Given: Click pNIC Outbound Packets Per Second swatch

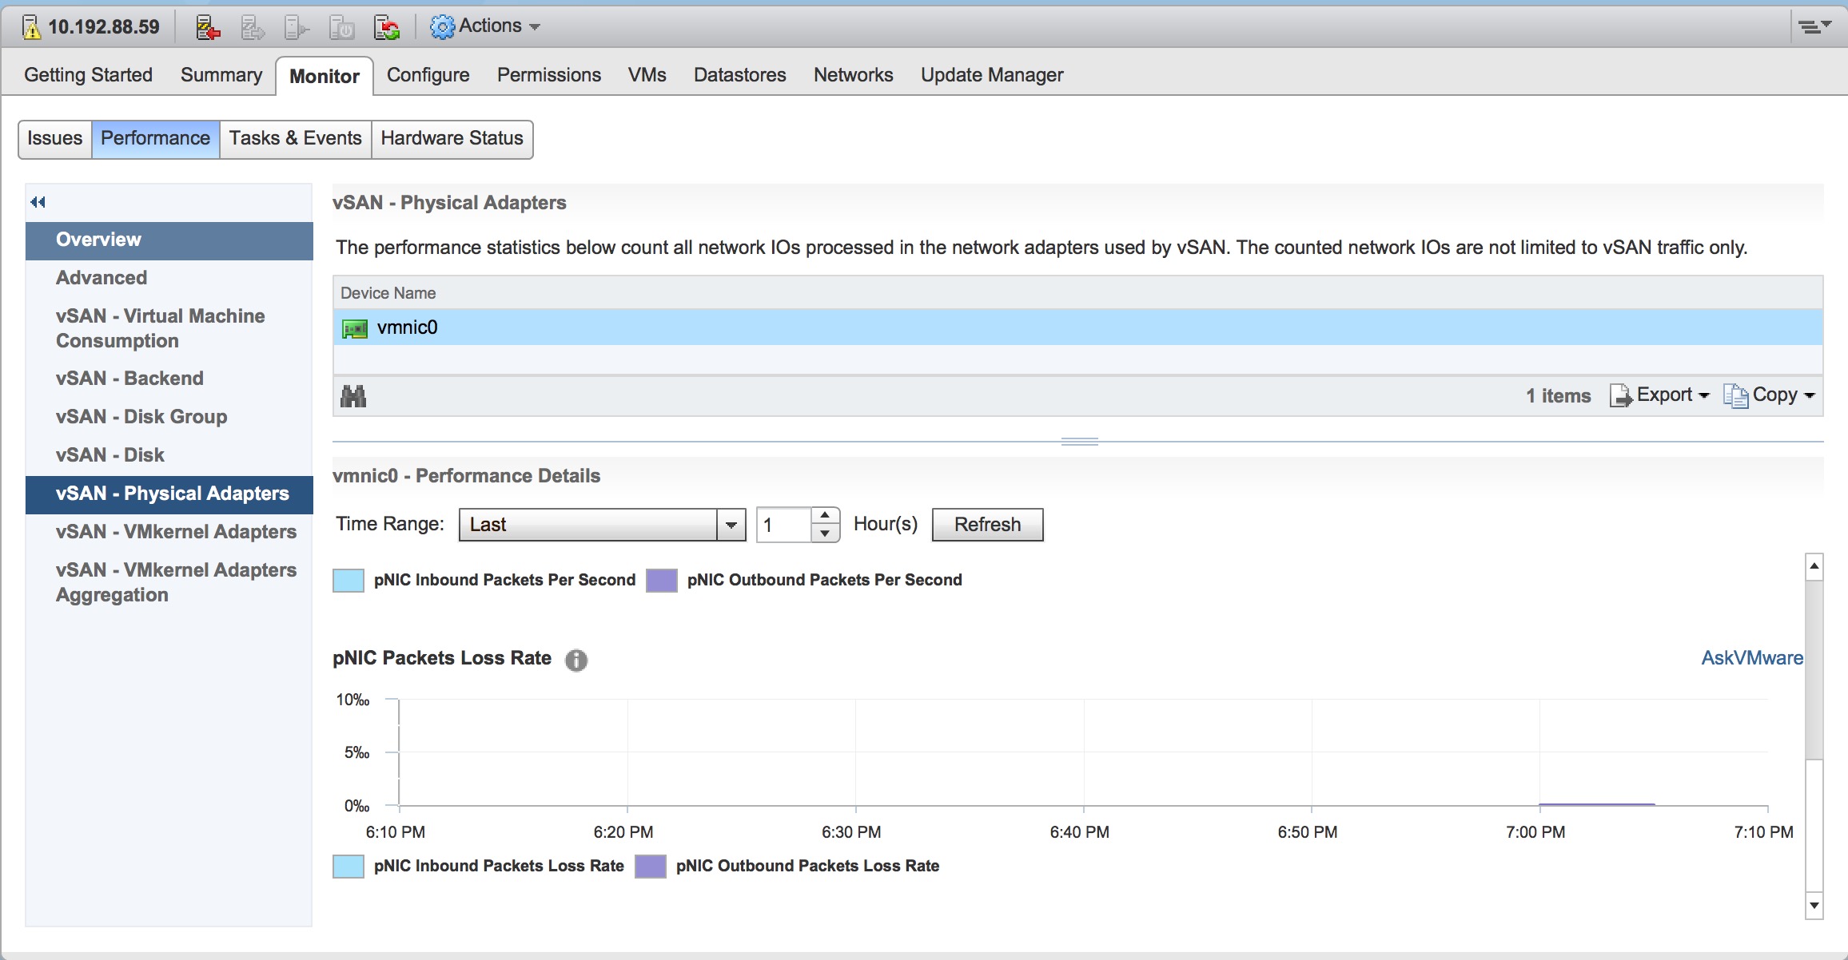Looking at the screenshot, I should pyautogui.click(x=662, y=581).
